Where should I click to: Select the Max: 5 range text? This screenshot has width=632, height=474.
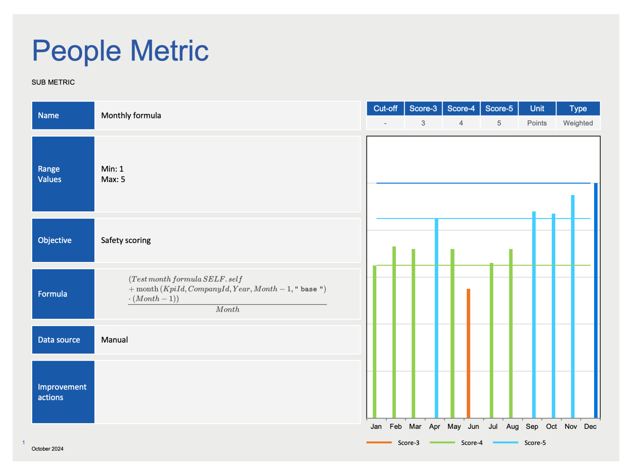click(x=113, y=179)
